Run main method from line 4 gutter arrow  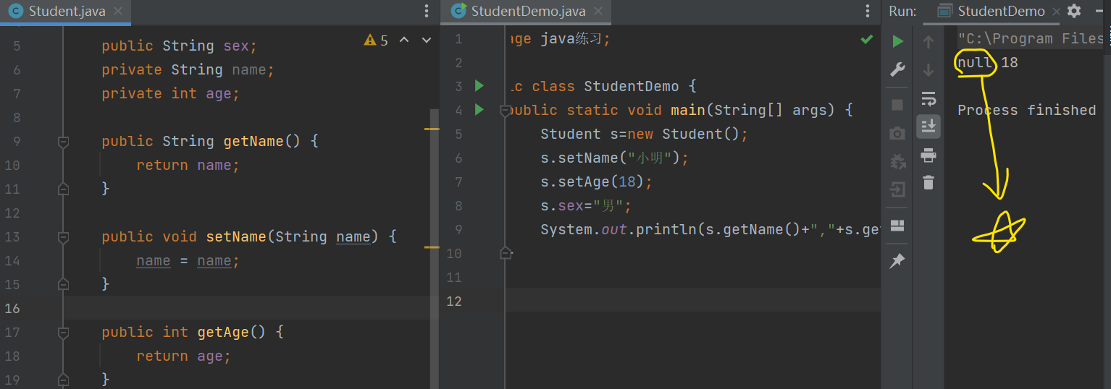tap(479, 110)
